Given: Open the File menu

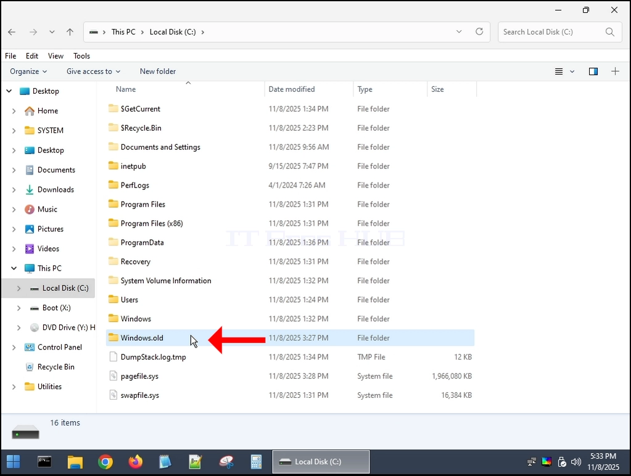Looking at the screenshot, I should (x=10, y=56).
